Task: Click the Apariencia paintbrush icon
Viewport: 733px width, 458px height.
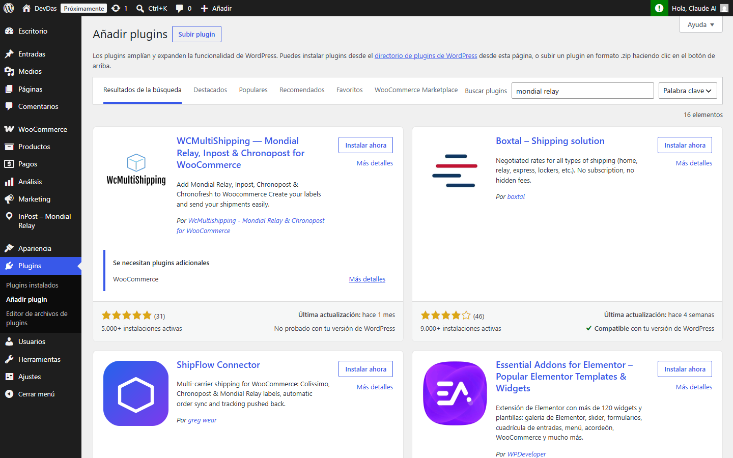Action: tap(9, 248)
